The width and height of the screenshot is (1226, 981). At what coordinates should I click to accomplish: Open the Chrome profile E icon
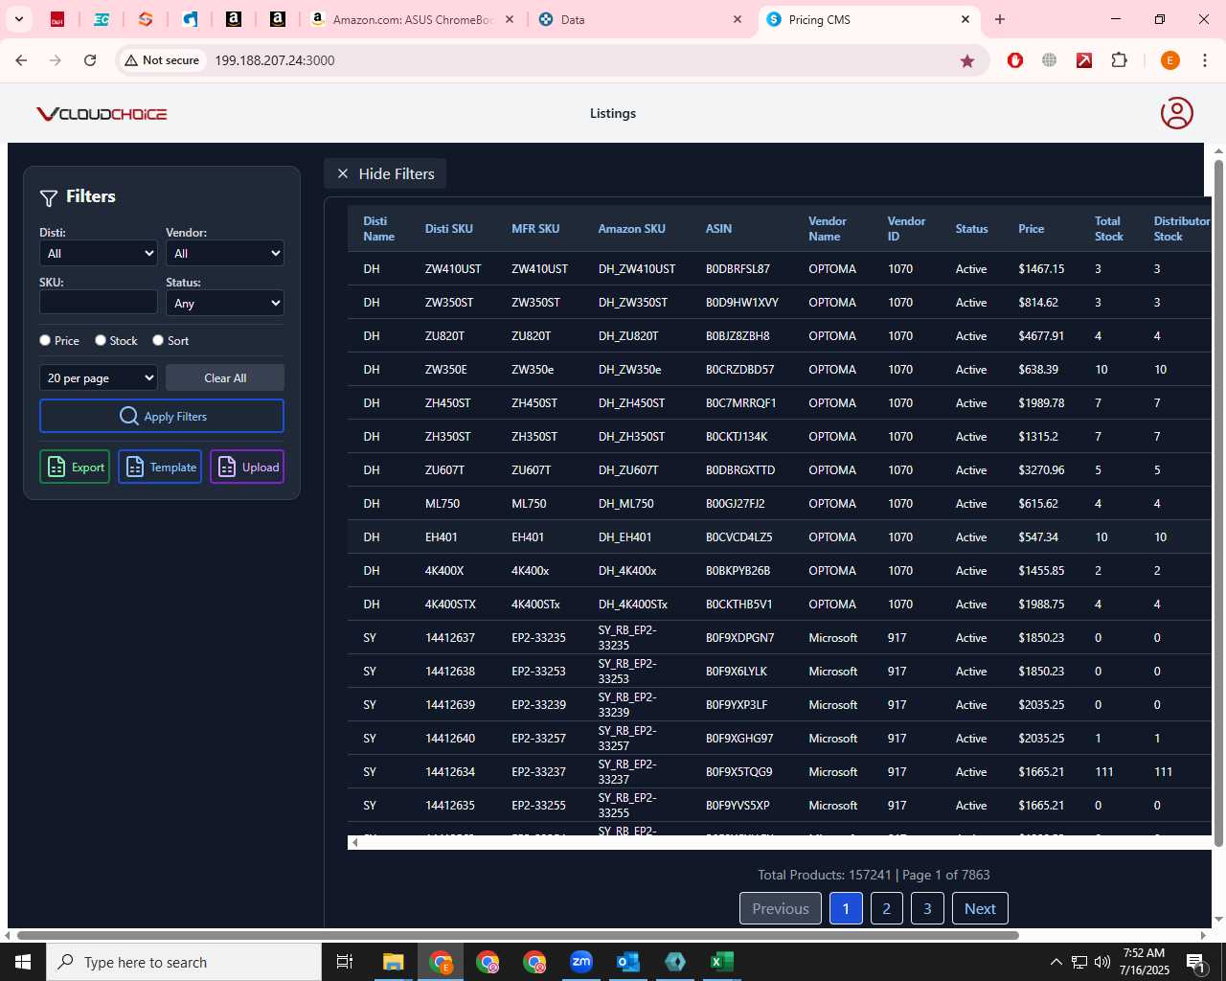click(x=1169, y=60)
